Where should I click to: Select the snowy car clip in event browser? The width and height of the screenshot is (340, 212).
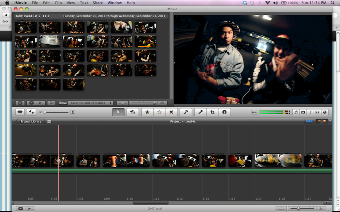pos(50,41)
